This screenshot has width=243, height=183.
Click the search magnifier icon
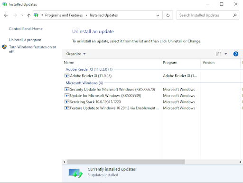pos(234,15)
